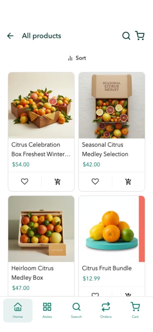Image resolution: width=153 pixels, height=332 pixels.
Task: Favorite the Seasonal Citrus Medley Selection
Action: [95, 181]
